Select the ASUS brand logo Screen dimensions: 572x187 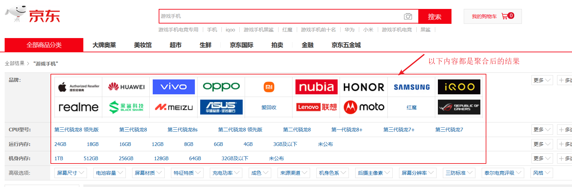click(221, 107)
